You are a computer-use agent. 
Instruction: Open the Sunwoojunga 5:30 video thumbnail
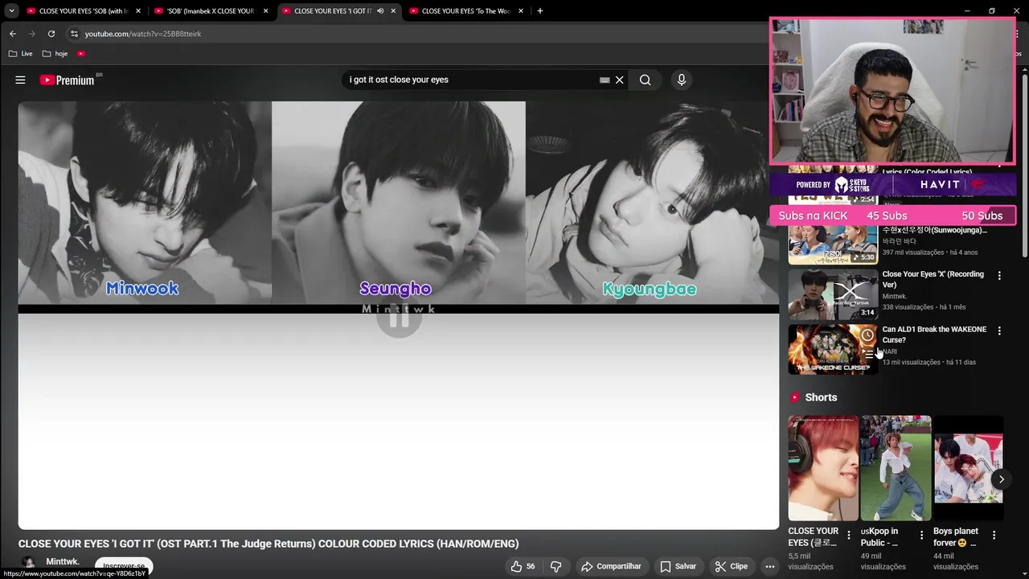(833, 244)
